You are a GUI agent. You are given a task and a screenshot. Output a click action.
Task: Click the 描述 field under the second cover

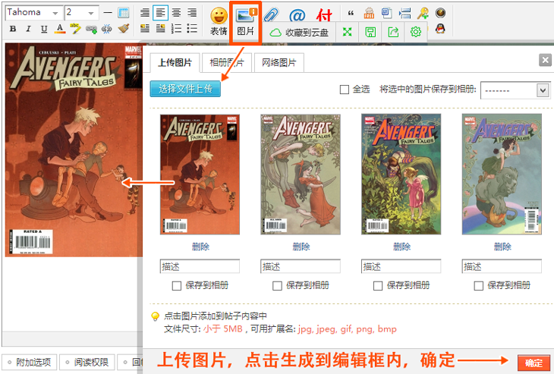(x=301, y=266)
